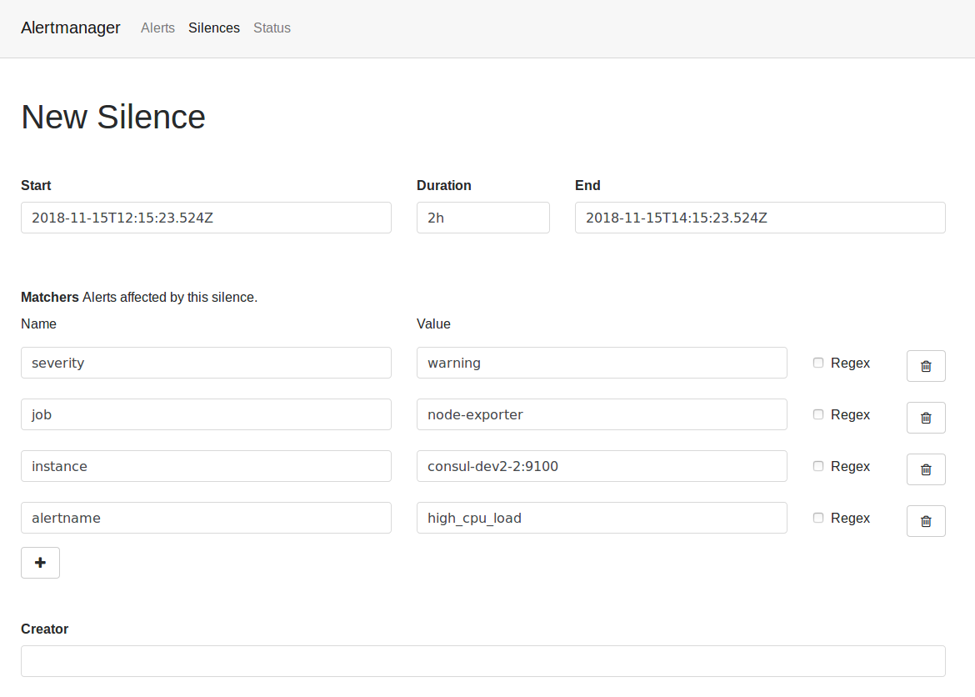Select the consul-dev2-2:9100 value field
The width and height of the screenshot is (975, 697).
[602, 466]
